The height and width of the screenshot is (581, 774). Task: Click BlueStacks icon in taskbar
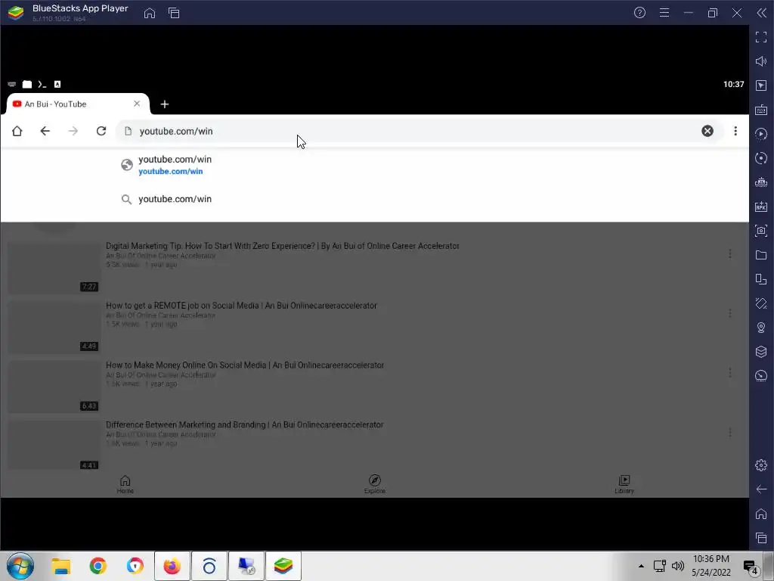click(283, 566)
